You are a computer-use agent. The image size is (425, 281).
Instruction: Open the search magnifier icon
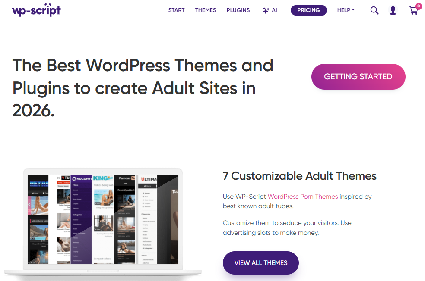click(x=374, y=10)
